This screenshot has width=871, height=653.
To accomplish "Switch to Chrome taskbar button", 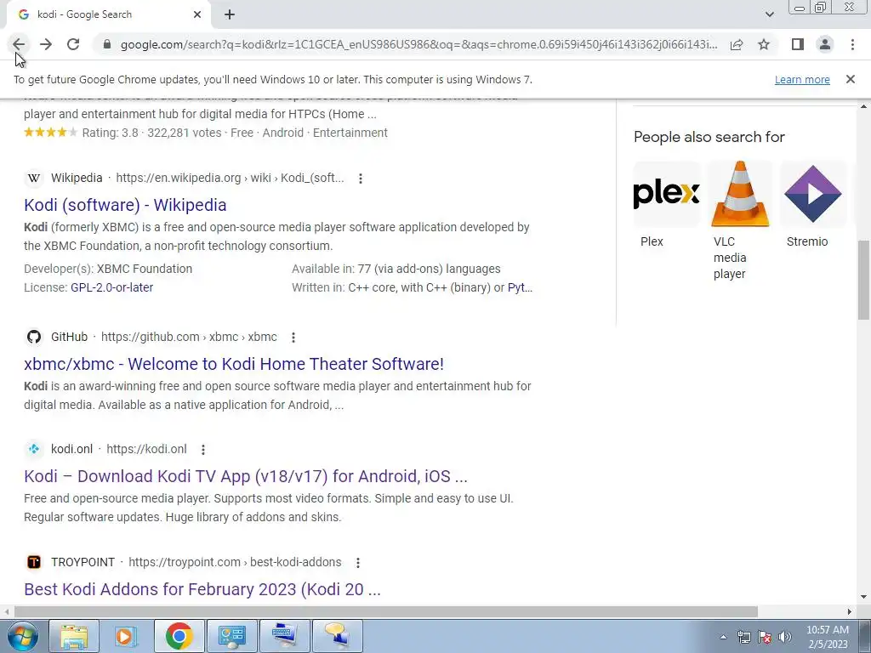I will [179, 636].
